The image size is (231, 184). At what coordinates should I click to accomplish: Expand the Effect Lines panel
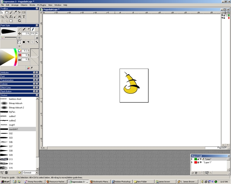click(34, 88)
